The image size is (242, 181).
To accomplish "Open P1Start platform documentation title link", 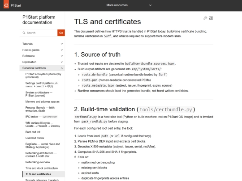I will click(39, 20).
